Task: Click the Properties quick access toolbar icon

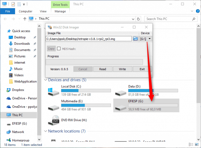Action: pos(13,4)
